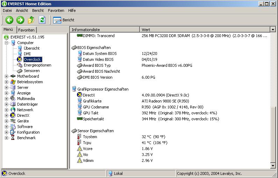The height and width of the screenshot is (178, 278).
Task: Click the Lokal status bar icon
Action: tap(110, 173)
